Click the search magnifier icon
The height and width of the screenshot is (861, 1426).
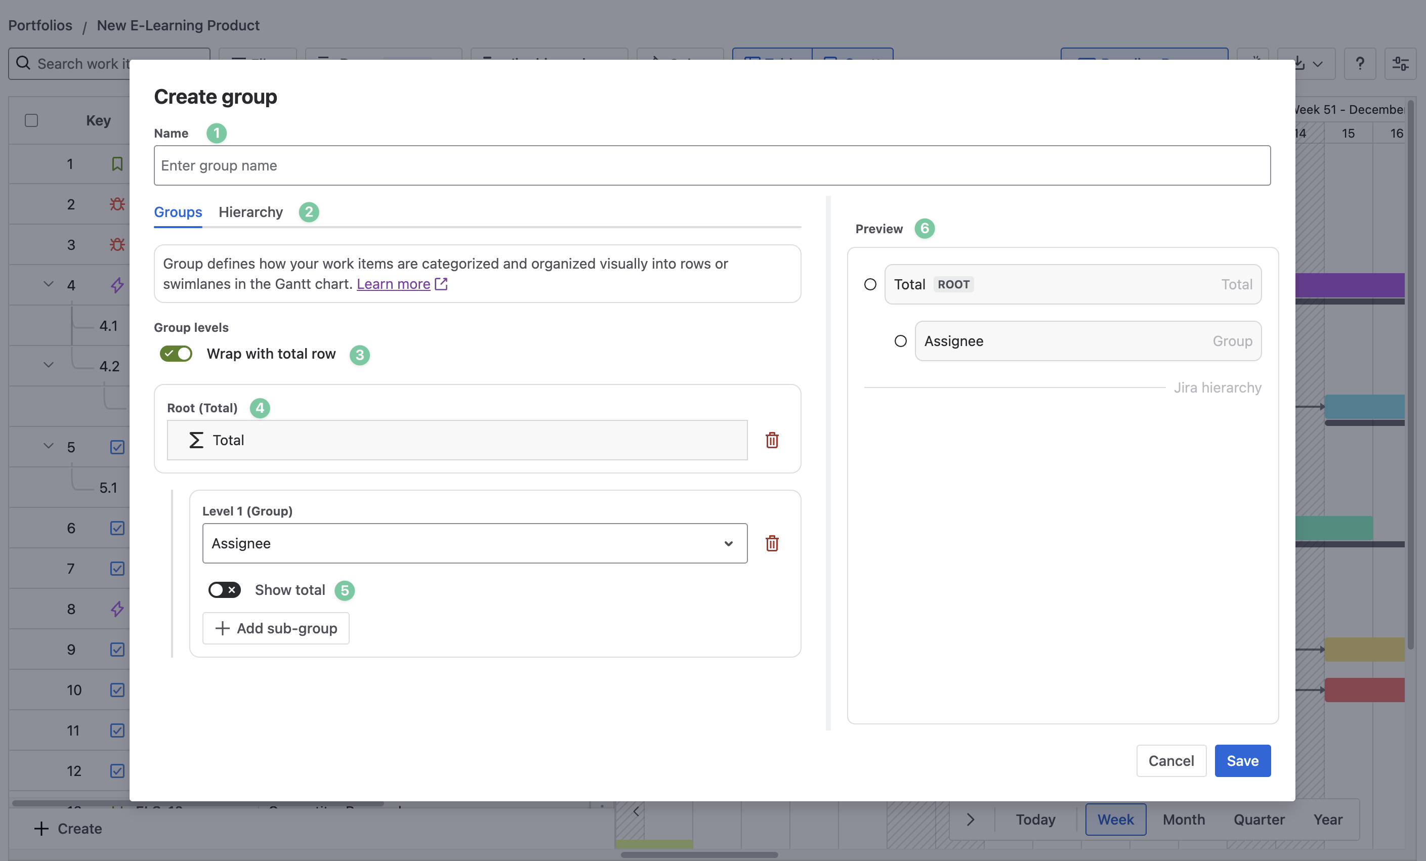point(23,63)
